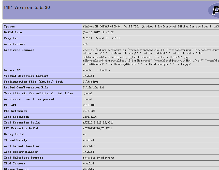Screen dimensions: 219x170
Task: Click the Zend Signal Handling label
Action: (22, 146)
